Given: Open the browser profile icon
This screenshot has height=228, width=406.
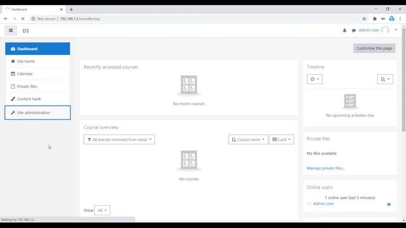Looking at the screenshot, I should coord(391,18).
